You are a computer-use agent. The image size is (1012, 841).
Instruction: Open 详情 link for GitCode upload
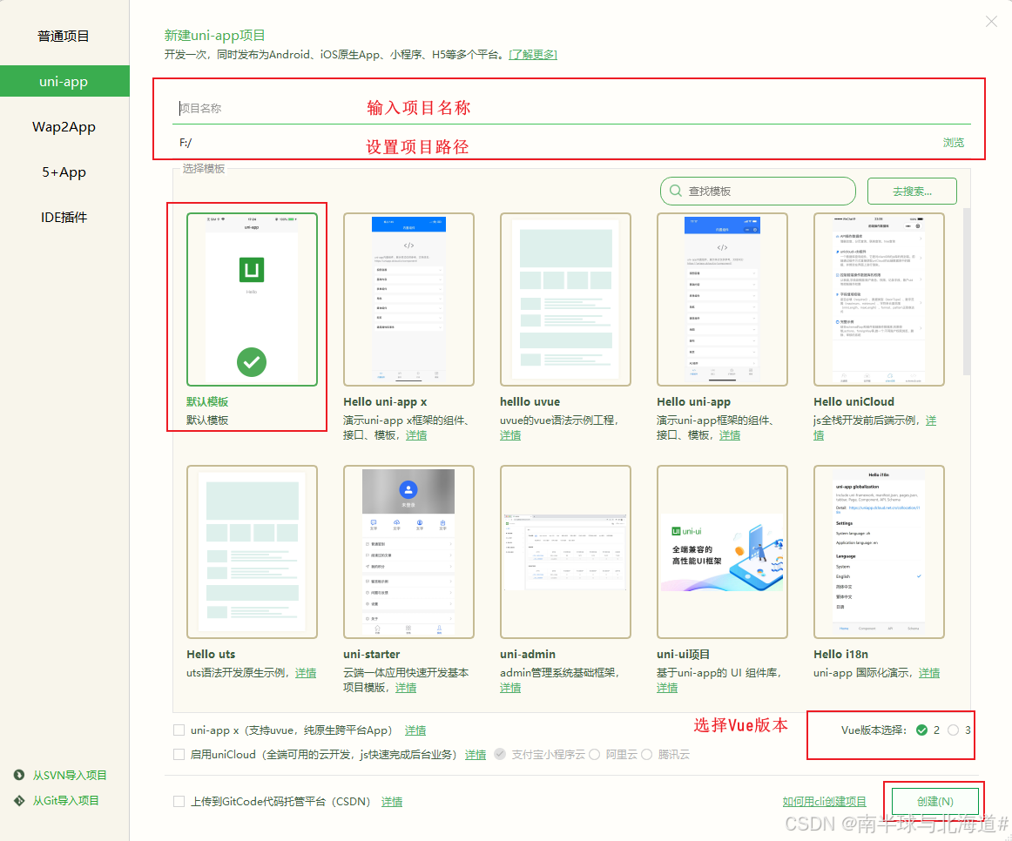point(392,802)
